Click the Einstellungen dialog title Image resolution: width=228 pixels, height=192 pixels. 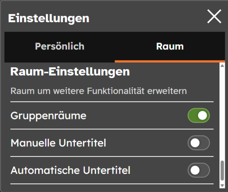pos(48,18)
